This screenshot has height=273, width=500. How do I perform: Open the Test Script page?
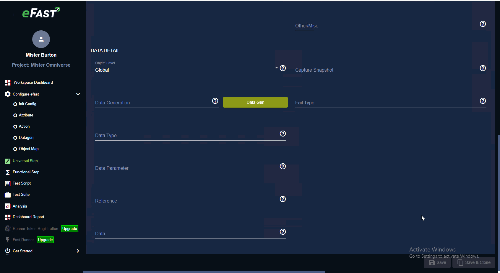pos(22,183)
